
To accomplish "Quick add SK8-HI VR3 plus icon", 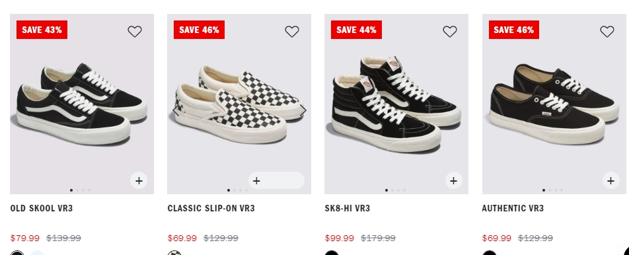I will (x=454, y=181).
